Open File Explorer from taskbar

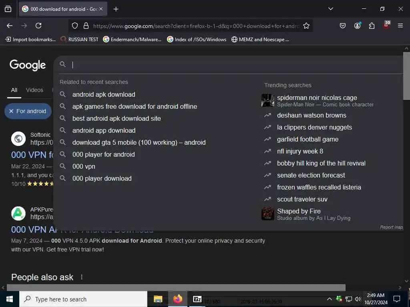pyautogui.click(x=158, y=299)
